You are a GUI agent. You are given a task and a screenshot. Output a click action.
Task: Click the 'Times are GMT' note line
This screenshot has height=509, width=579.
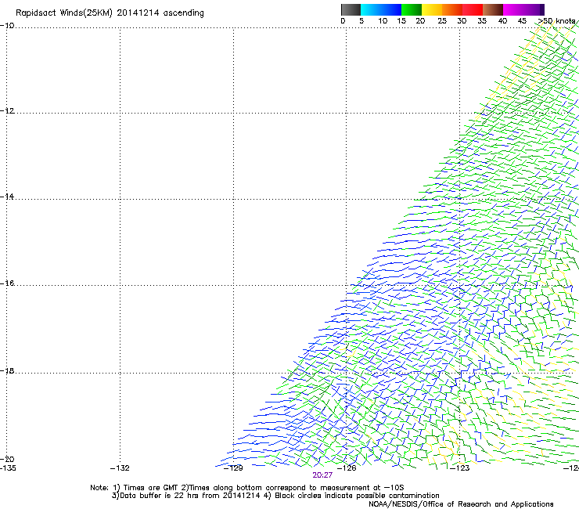[246, 488]
